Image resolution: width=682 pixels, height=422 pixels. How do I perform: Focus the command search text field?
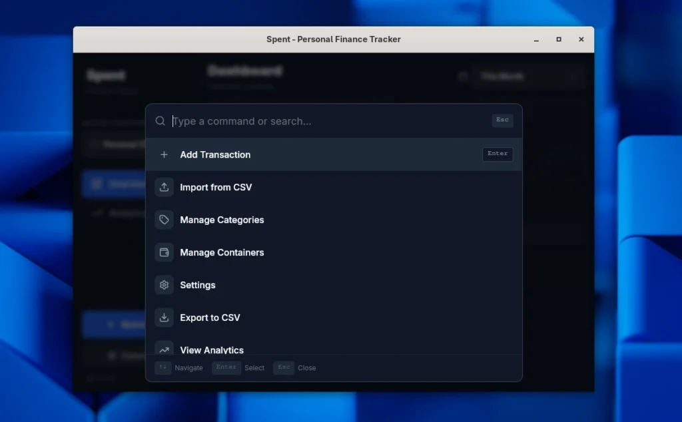click(x=326, y=121)
